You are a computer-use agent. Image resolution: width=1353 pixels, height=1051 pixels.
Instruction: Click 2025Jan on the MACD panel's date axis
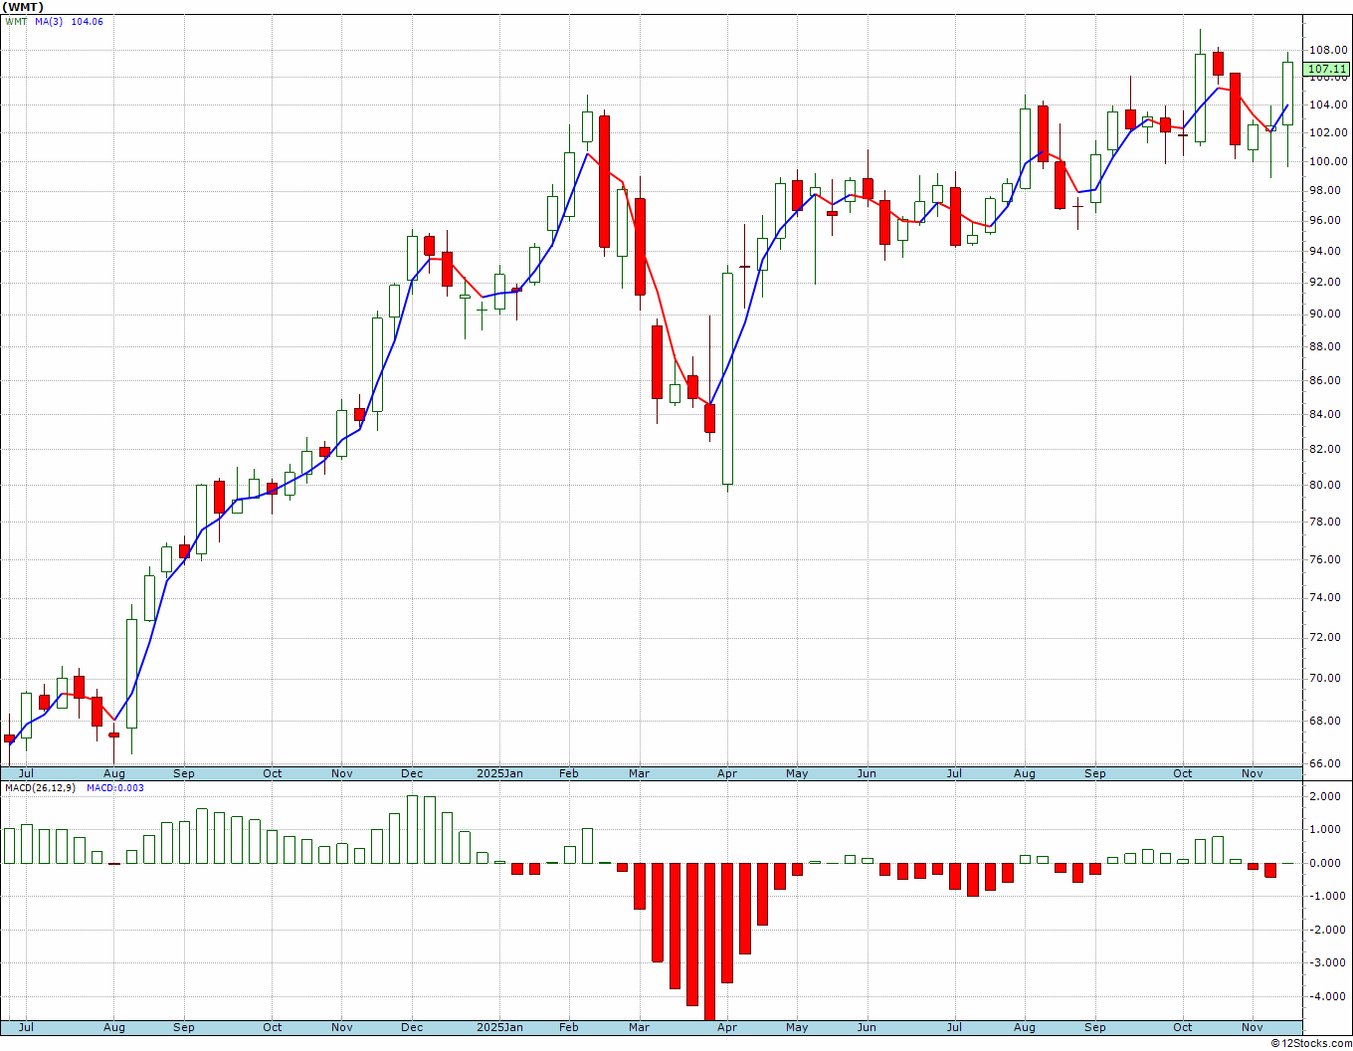click(x=499, y=1027)
